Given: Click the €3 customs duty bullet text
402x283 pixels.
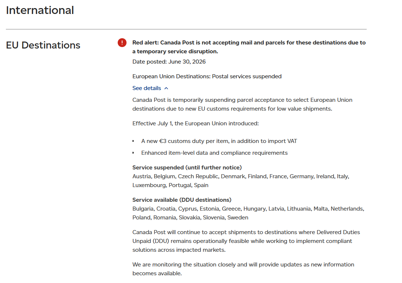Looking at the screenshot, I should [x=219, y=141].
